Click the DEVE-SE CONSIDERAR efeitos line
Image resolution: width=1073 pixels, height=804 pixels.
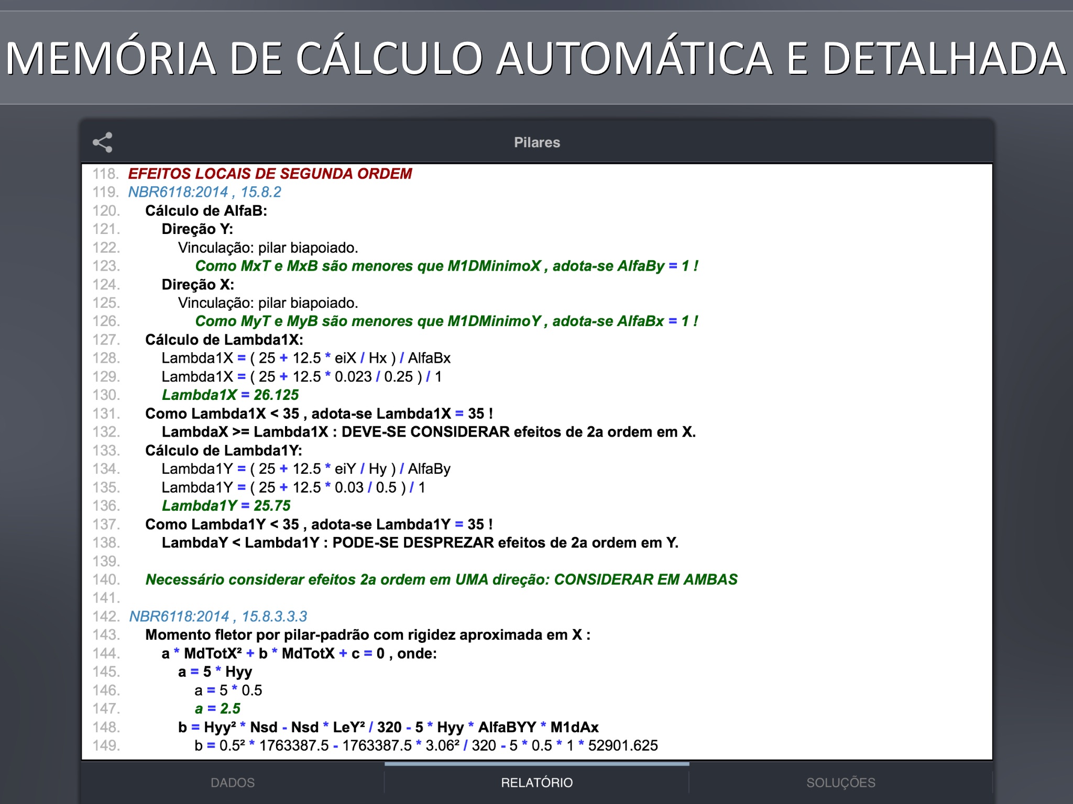pyautogui.click(x=429, y=432)
